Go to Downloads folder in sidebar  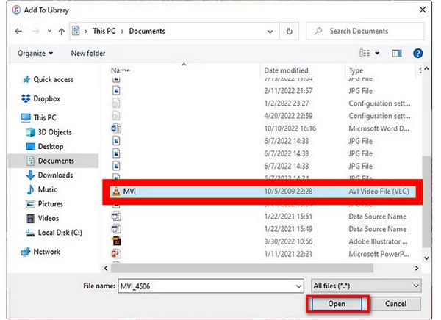(x=54, y=175)
